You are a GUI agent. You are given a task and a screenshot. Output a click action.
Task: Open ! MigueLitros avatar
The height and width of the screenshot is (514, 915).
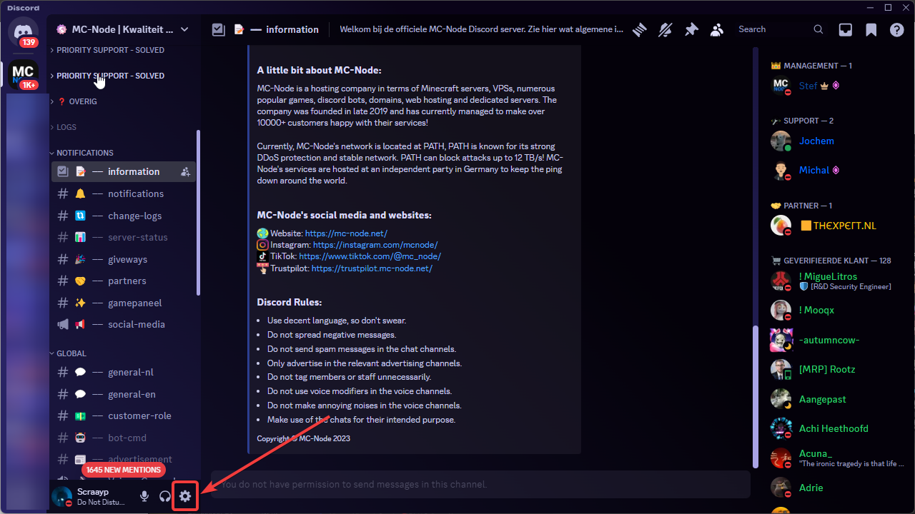pos(781,281)
